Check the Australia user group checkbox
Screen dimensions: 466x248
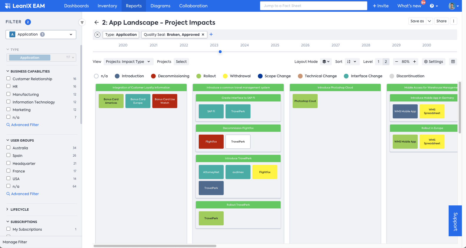9,148
